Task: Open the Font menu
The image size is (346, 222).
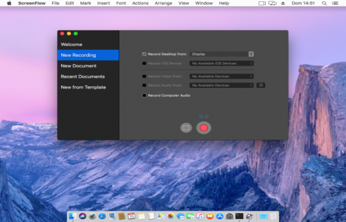Action: (121, 3)
